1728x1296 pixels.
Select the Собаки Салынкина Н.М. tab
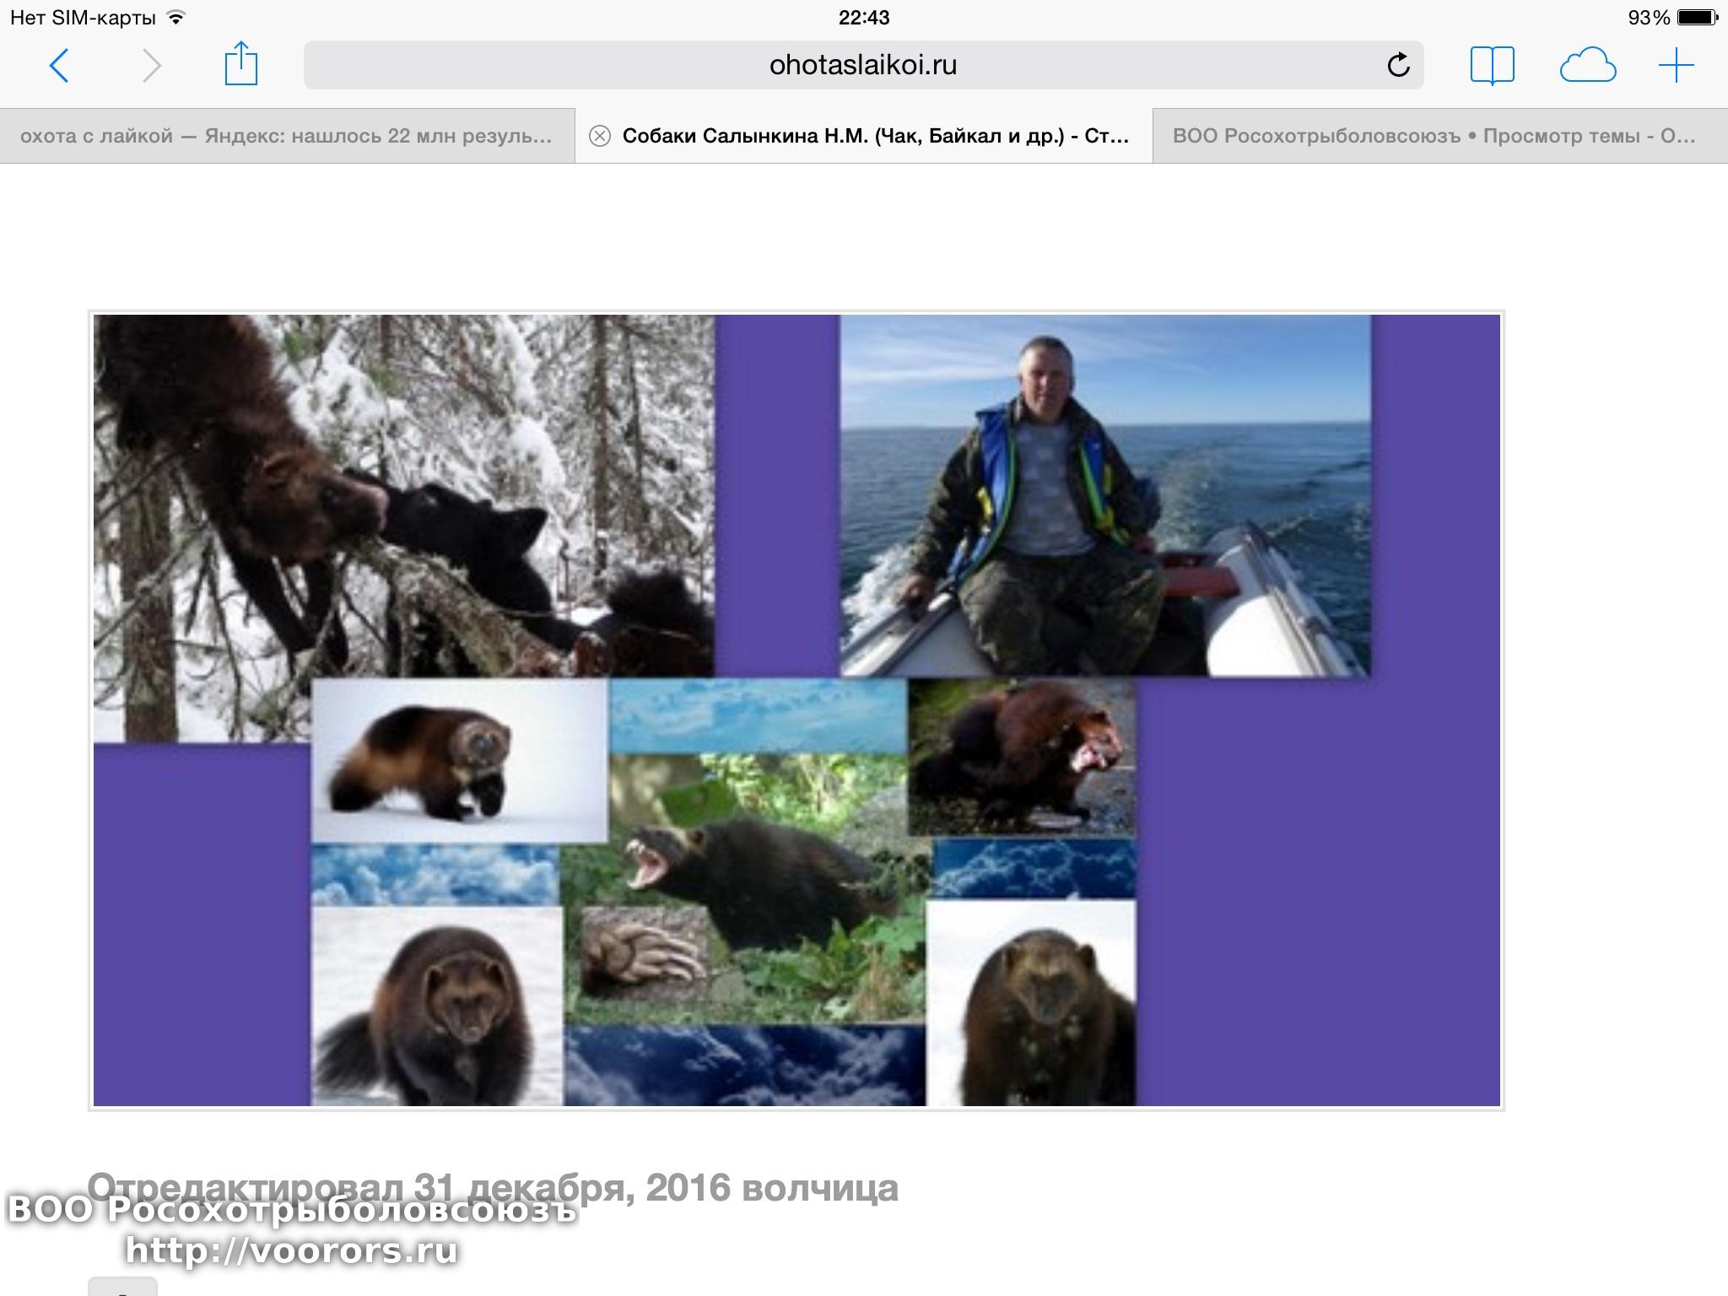[875, 136]
